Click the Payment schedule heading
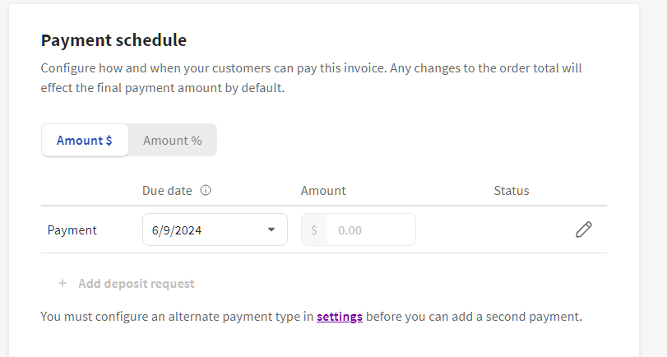The image size is (667, 357). tap(113, 39)
